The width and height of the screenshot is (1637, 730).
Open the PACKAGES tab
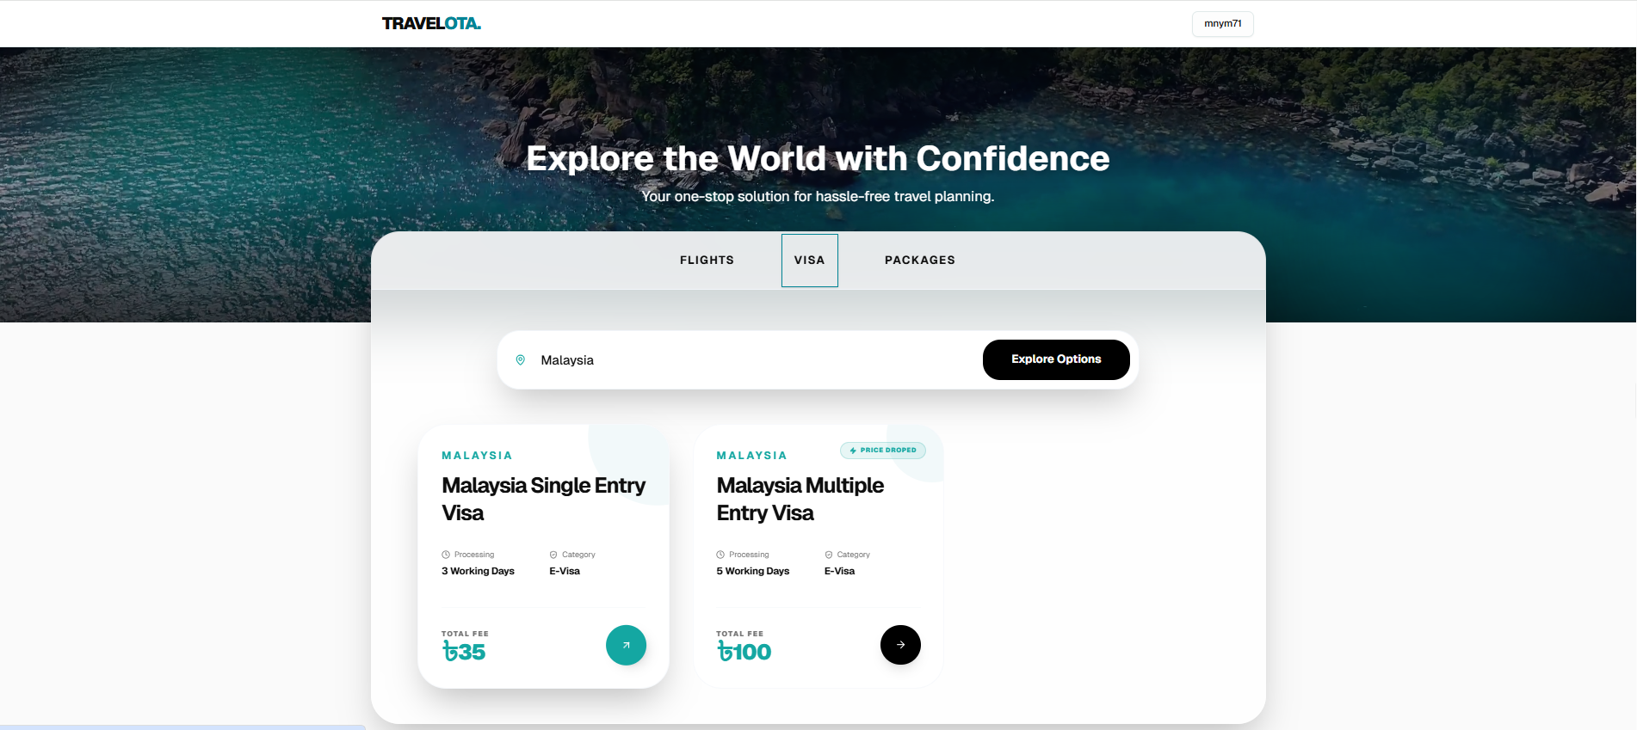[919, 261]
